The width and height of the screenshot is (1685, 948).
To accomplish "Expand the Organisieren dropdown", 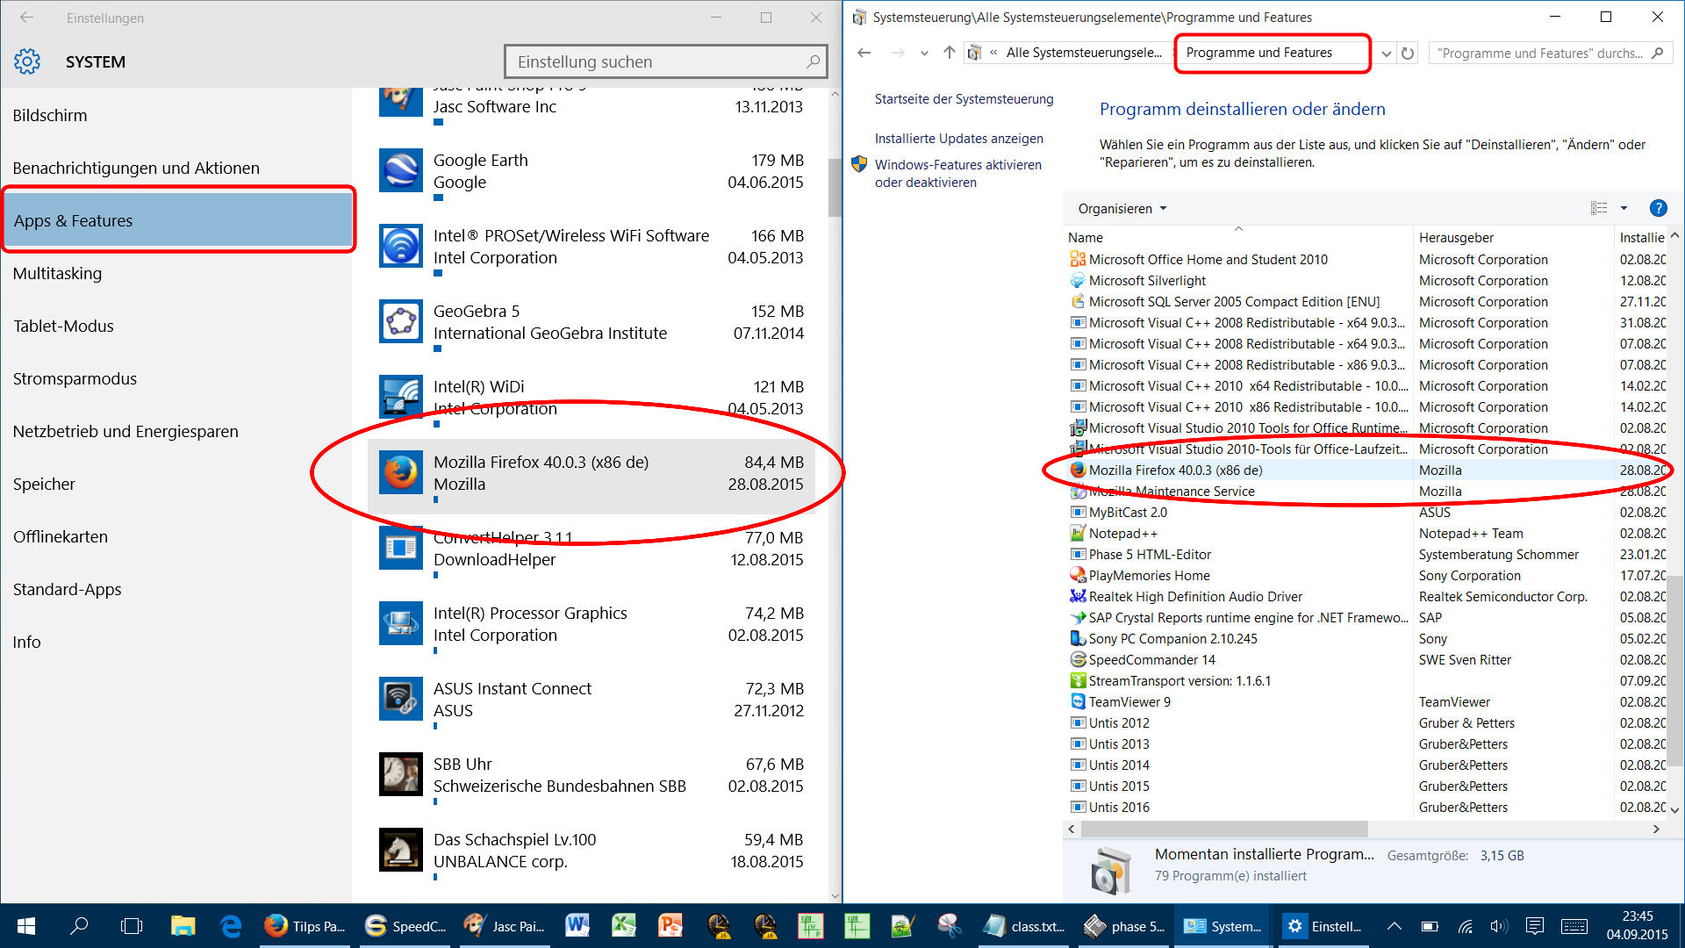I will (1122, 208).
